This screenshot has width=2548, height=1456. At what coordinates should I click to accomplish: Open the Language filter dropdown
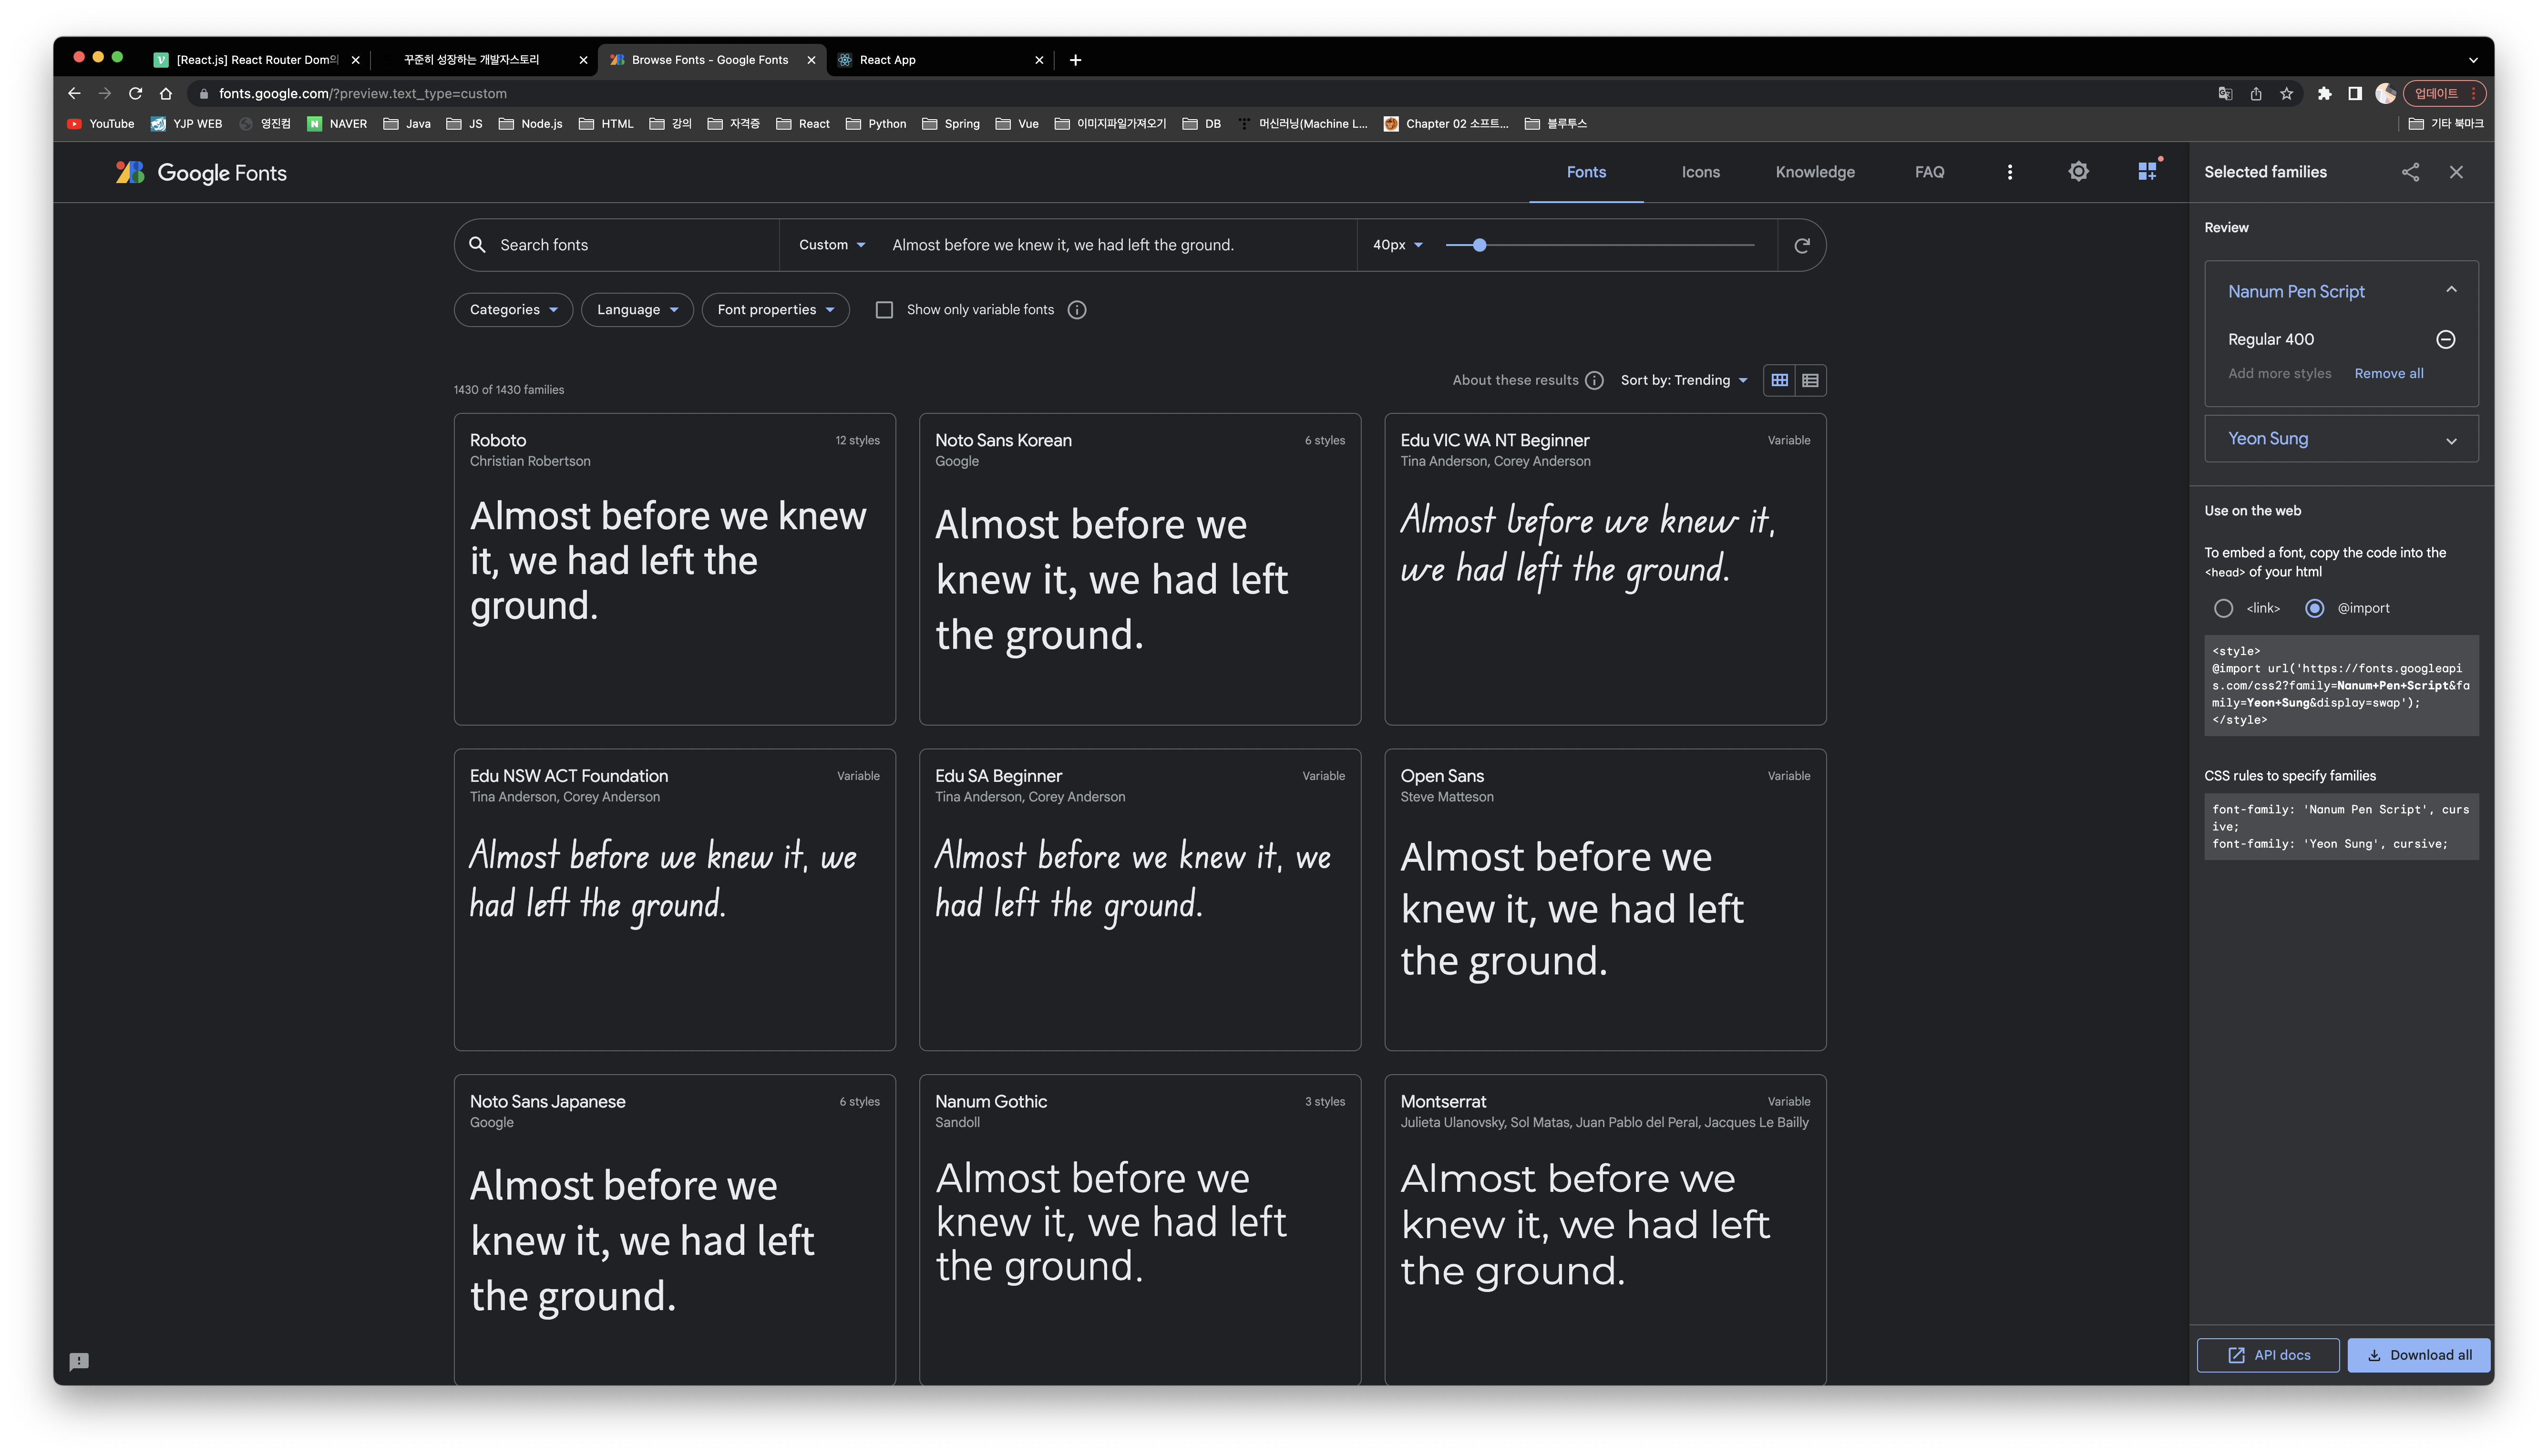637,310
